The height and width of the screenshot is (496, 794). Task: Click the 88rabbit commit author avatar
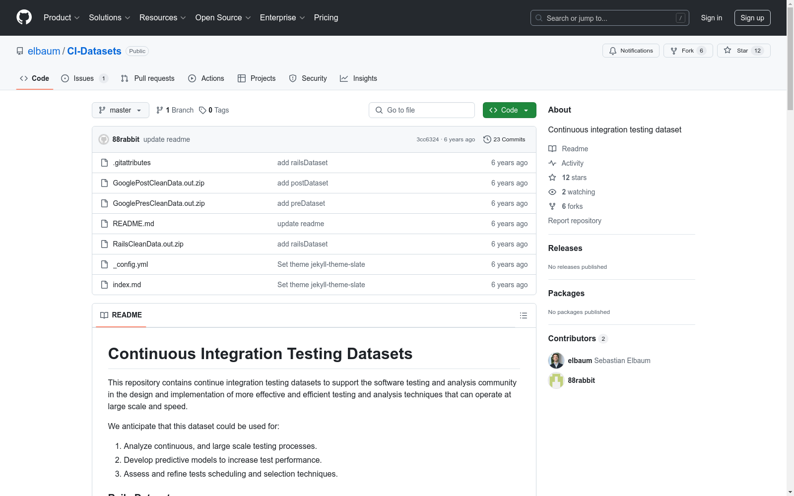(x=104, y=139)
